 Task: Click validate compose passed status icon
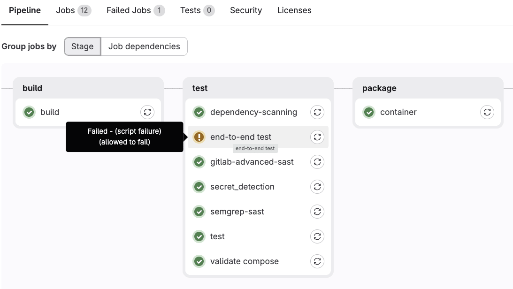pos(199,261)
